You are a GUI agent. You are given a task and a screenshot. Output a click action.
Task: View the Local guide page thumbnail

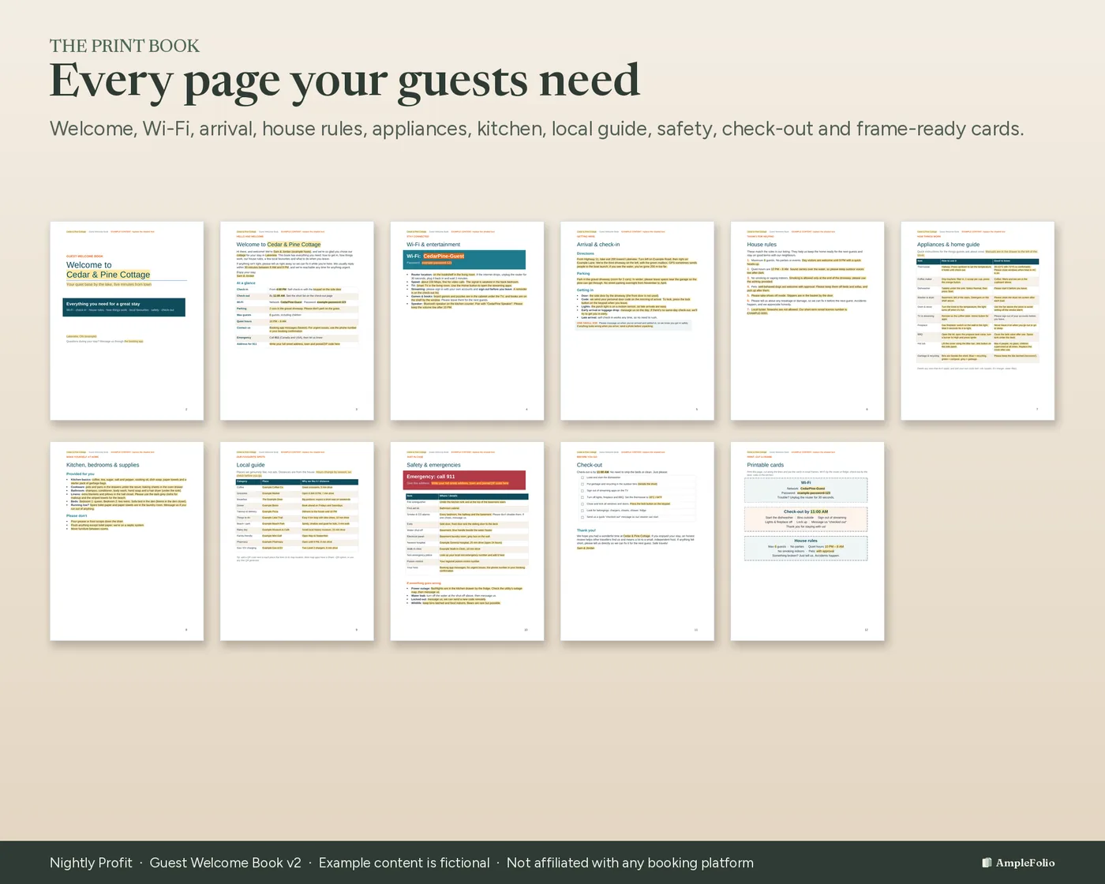[x=297, y=541]
